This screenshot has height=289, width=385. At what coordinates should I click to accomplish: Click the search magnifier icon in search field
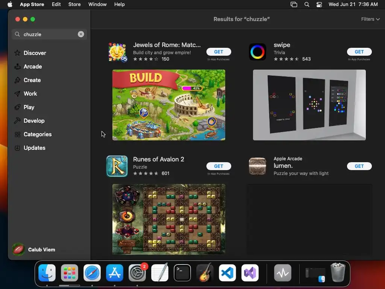pyautogui.click(x=17, y=34)
